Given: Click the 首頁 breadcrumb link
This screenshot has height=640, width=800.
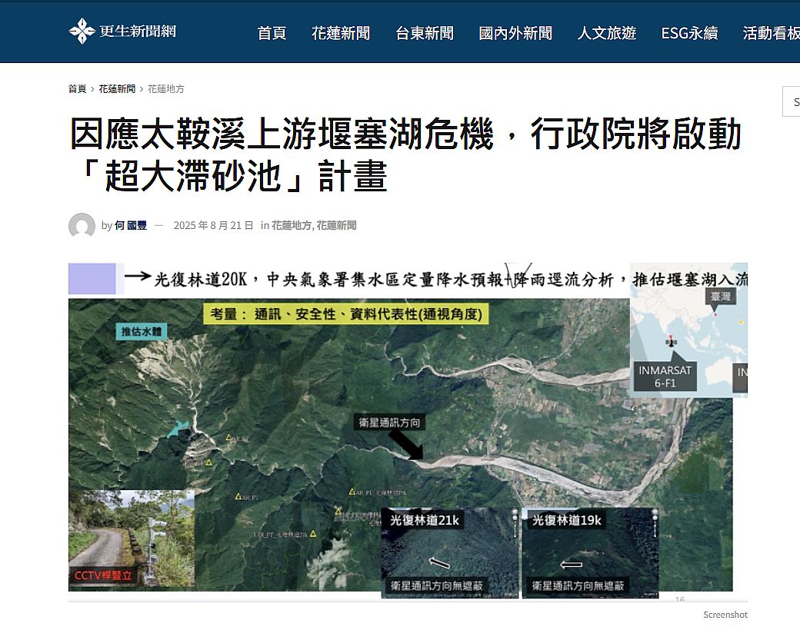Looking at the screenshot, I should pyautogui.click(x=77, y=89).
